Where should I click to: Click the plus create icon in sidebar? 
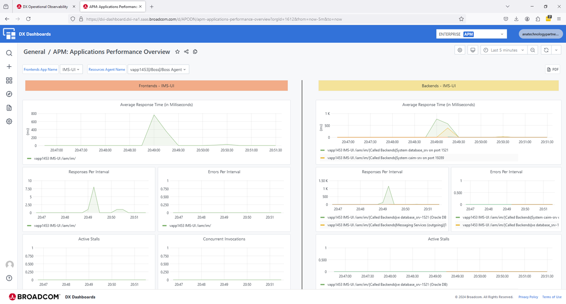[x=9, y=67]
